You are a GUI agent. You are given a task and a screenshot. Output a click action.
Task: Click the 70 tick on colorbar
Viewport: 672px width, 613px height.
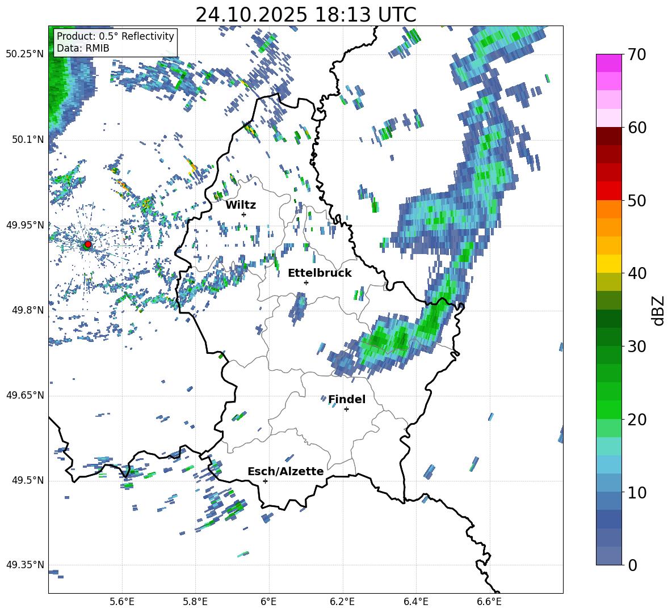click(636, 55)
